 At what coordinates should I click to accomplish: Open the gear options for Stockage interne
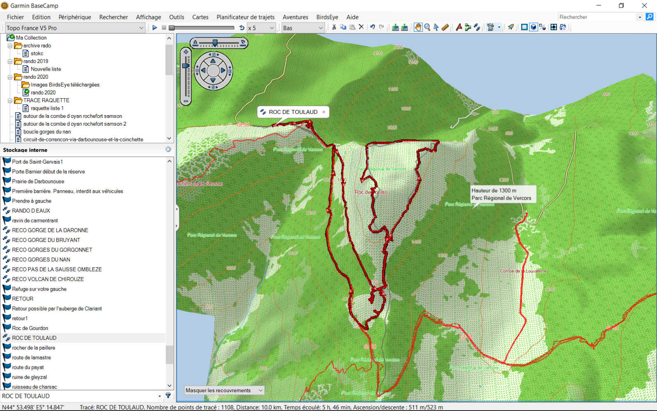(168, 150)
